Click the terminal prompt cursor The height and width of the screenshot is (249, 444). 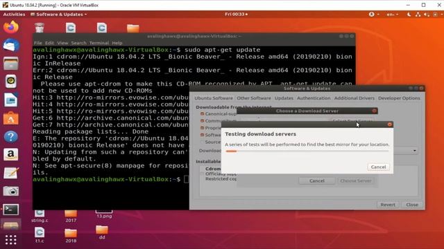coord(187,179)
